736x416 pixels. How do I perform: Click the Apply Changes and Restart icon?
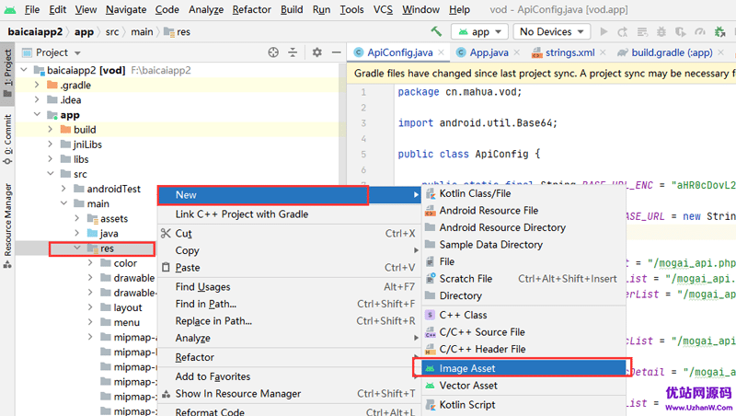623,31
